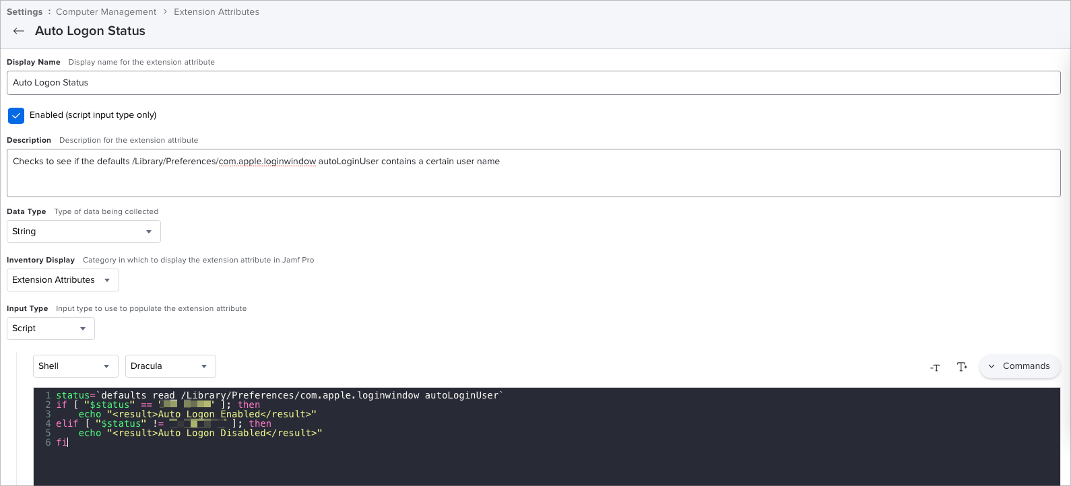Toggle Enabled (script input type only) checkbox
The height and width of the screenshot is (486, 1071).
16,115
